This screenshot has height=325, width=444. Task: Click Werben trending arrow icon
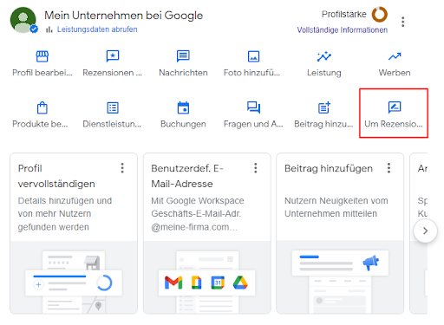(x=395, y=56)
